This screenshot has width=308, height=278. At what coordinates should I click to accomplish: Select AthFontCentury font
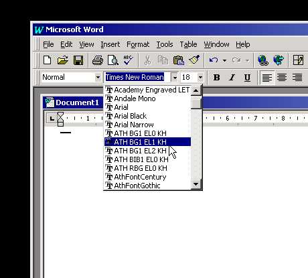pos(148,177)
